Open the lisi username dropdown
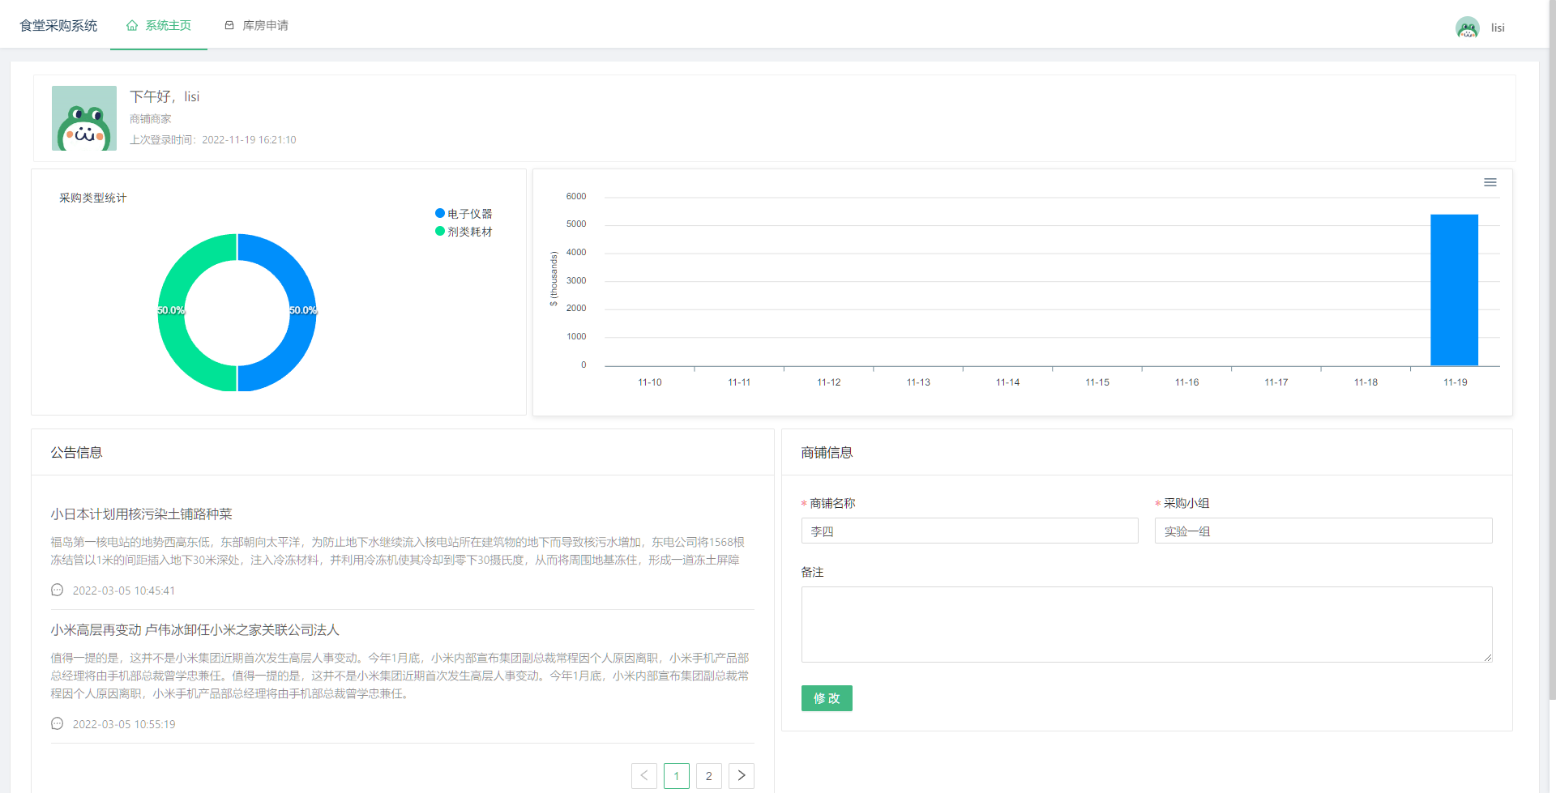The width and height of the screenshot is (1556, 793). click(1497, 28)
